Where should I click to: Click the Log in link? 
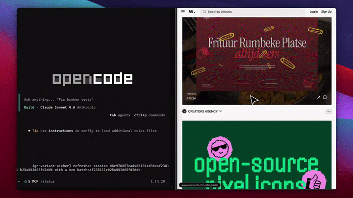[314, 12]
